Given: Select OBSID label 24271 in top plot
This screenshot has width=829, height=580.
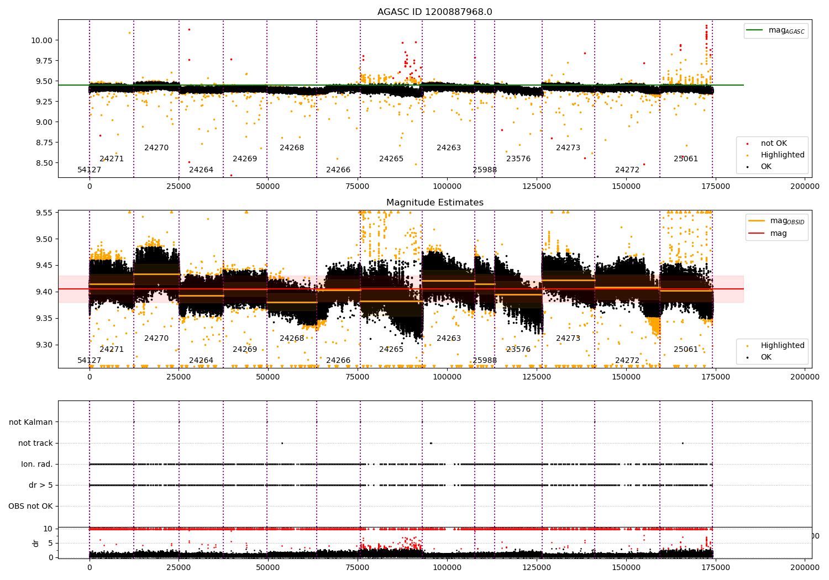Looking at the screenshot, I should click(x=112, y=159).
